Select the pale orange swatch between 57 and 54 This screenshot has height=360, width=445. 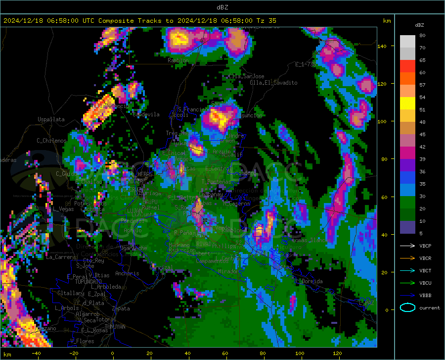[407, 91]
